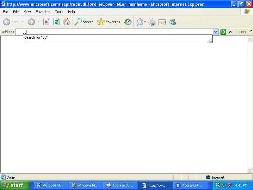Click the Done status bar page icon
The height and width of the screenshot is (190, 253).
pos(3,177)
